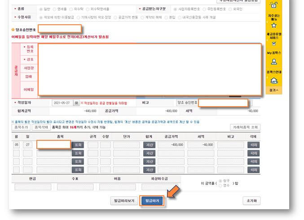Select 계약의 해제 reason
The height and width of the screenshot is (220, 304).
pos(142,18)
